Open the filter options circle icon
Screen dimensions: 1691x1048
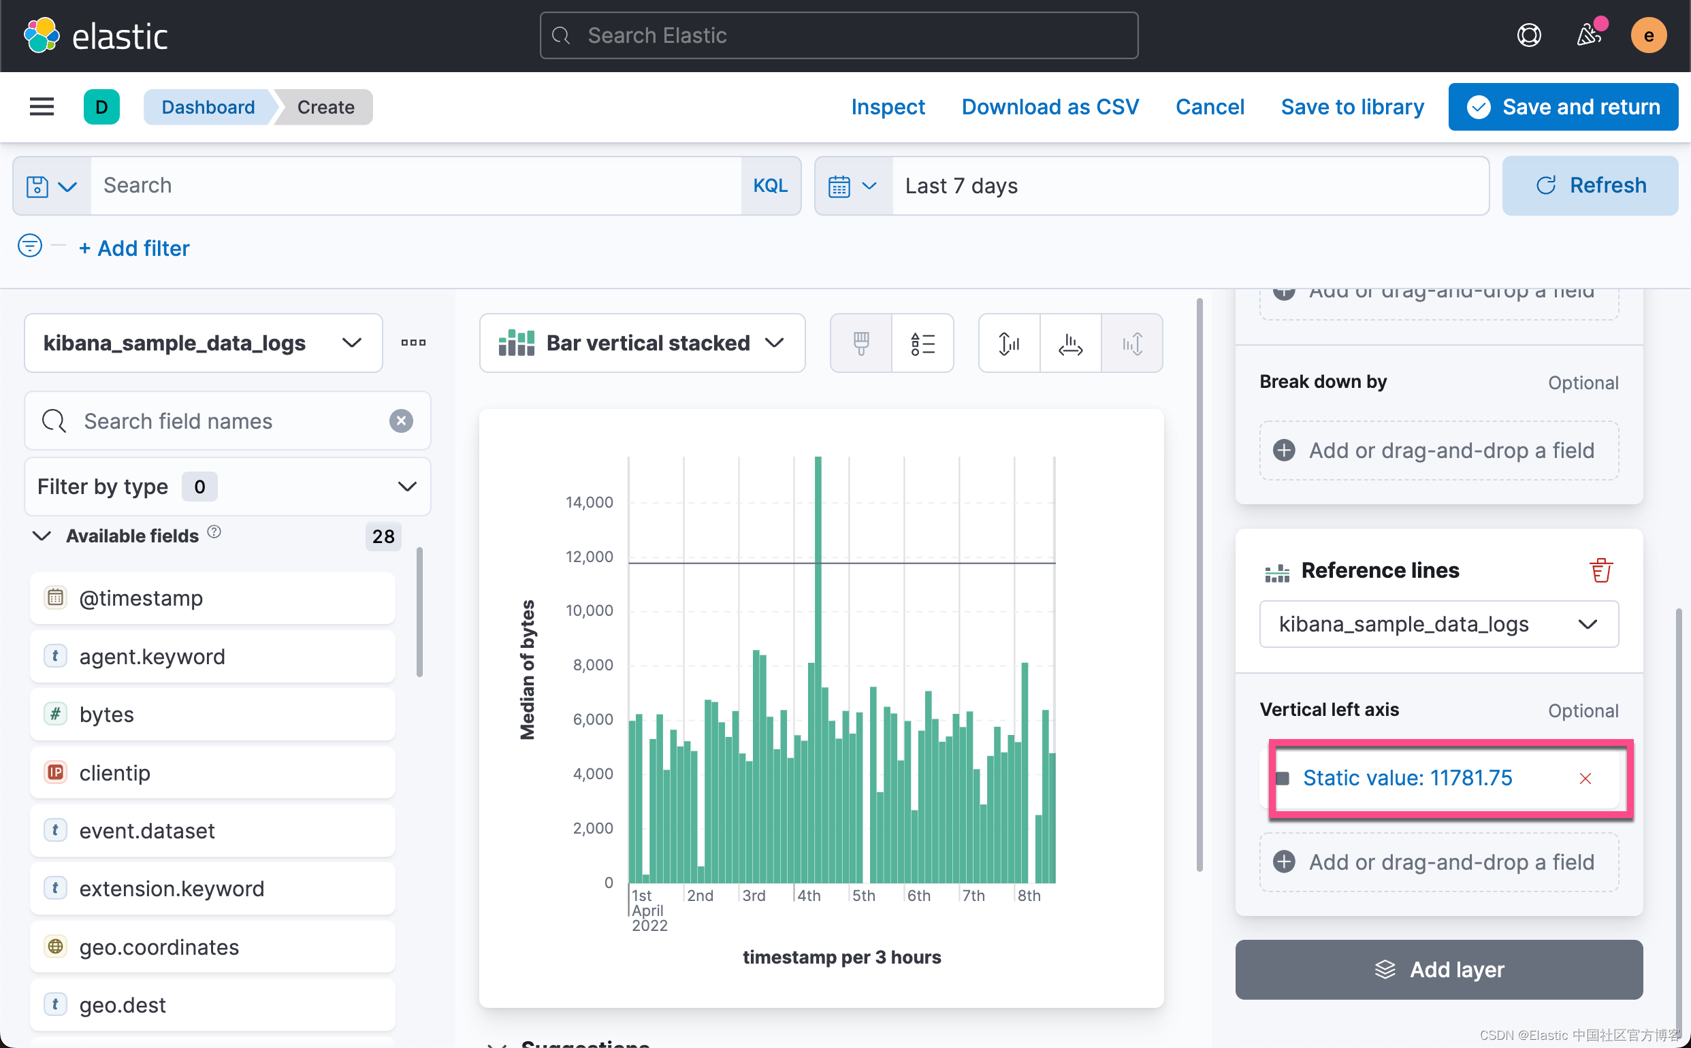30,246
